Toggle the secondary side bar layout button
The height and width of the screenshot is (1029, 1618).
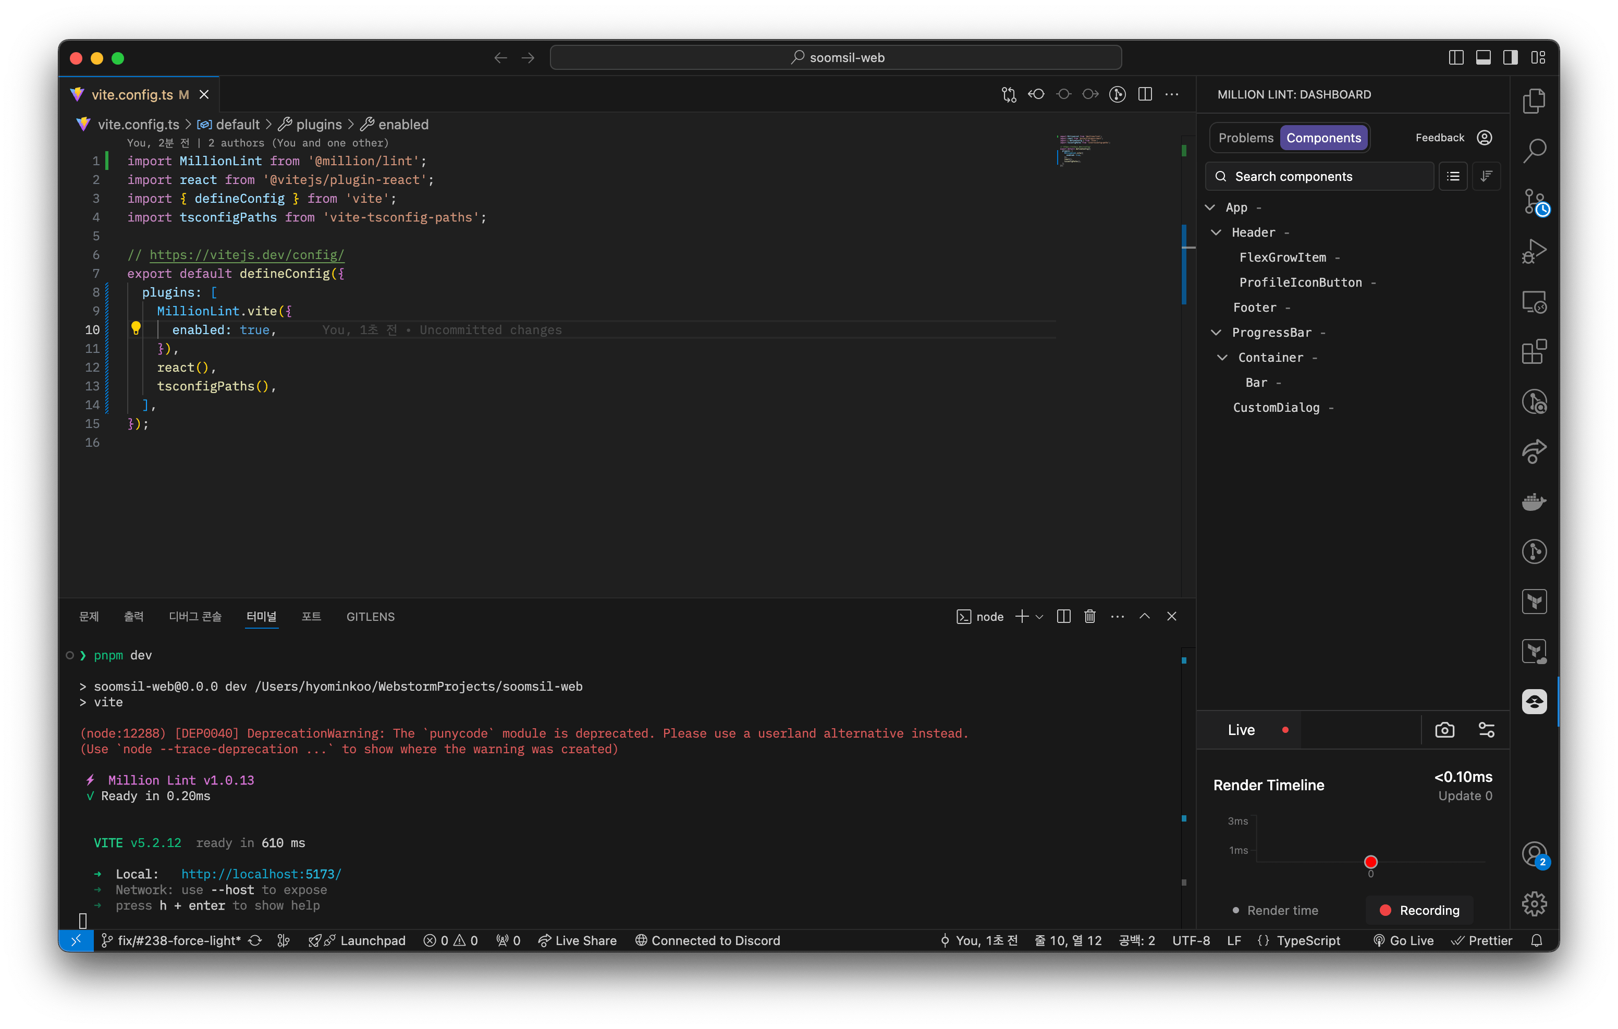point(1510,58)
